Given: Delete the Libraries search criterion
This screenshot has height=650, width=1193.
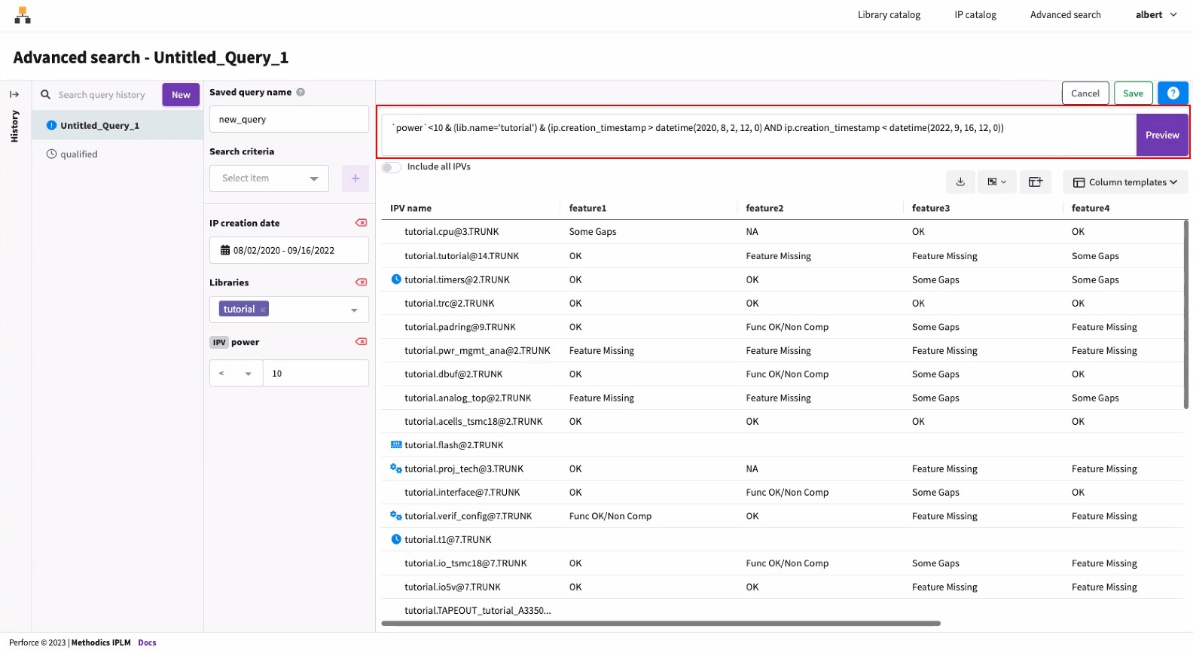Looking at the screenshot, I should click(x=361, y=282).
